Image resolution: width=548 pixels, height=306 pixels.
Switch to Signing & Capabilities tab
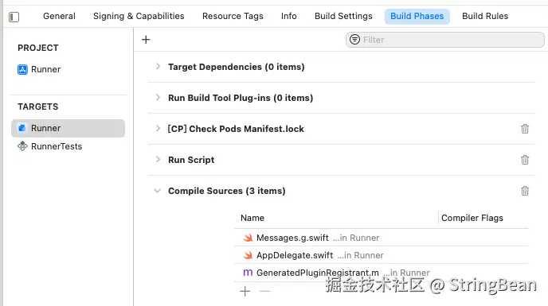point(139,16)
